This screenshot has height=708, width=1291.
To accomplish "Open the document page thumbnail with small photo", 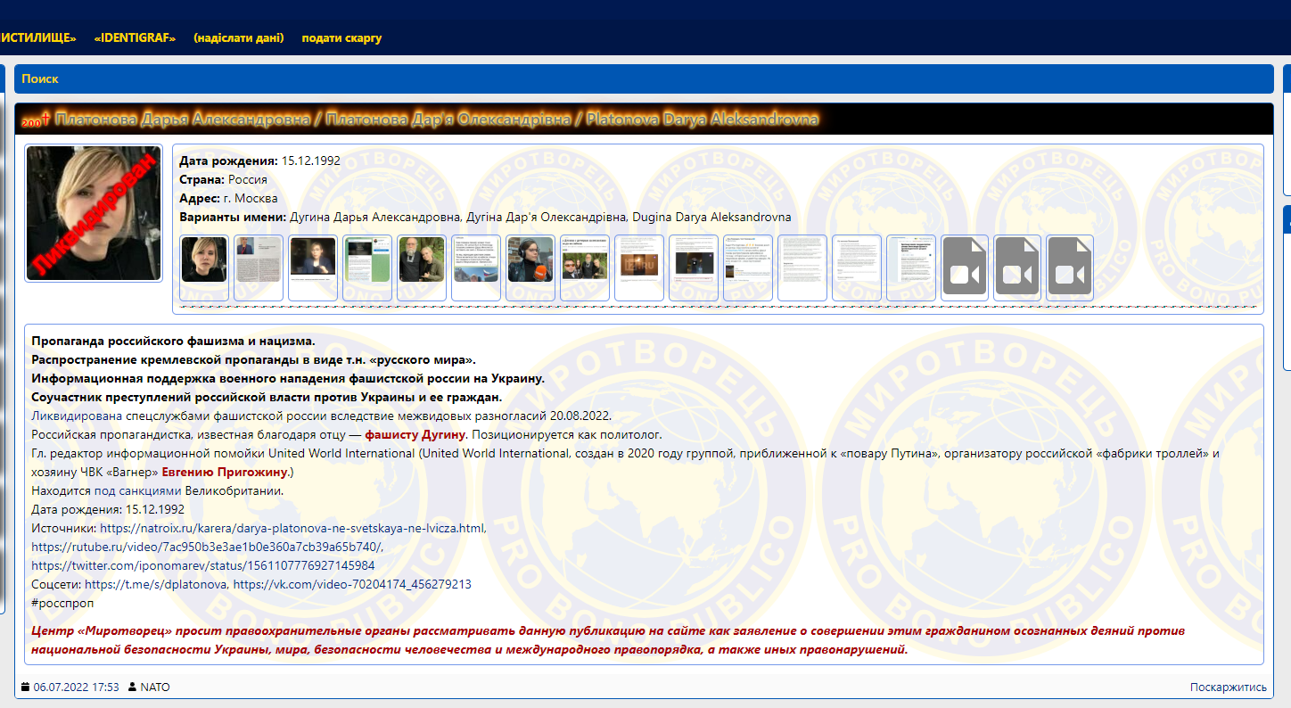I will coord(259,268).
